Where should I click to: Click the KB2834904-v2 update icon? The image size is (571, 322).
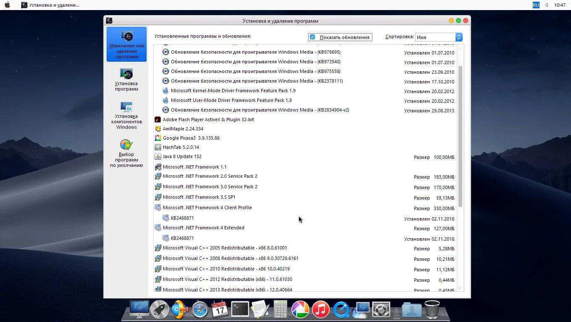pos(165,110)
